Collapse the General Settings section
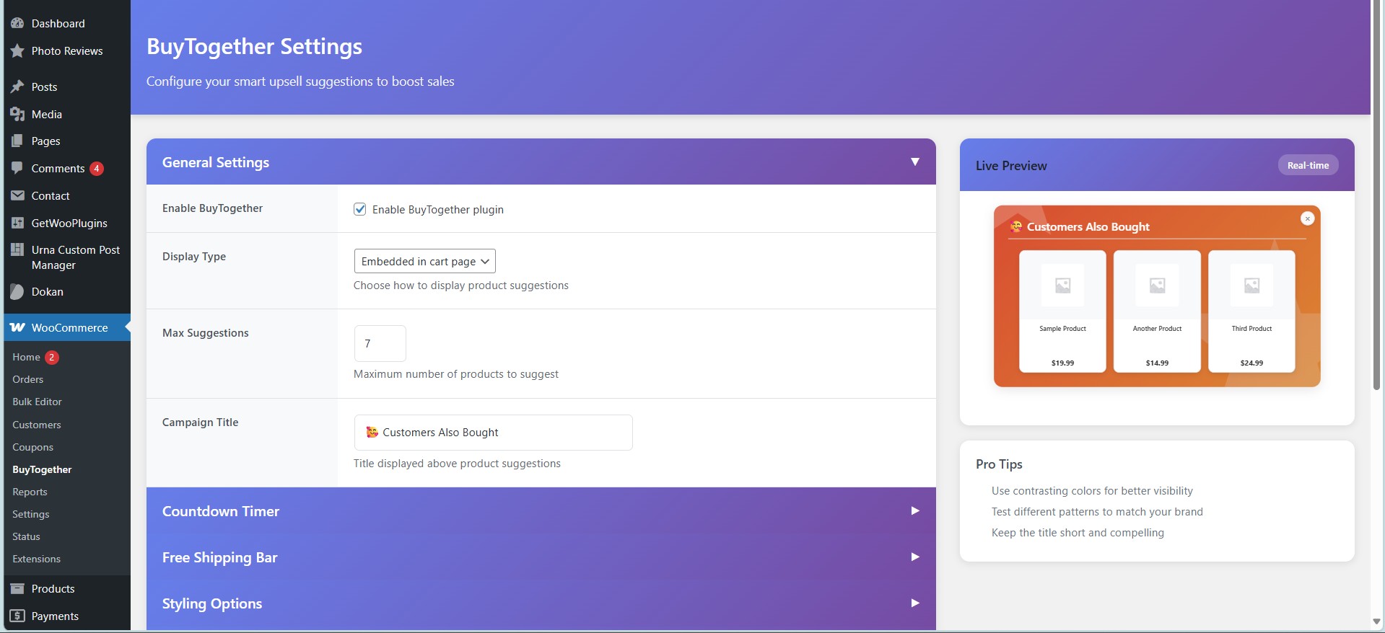This screenshot has height=633, width=1385. click(x=914, y=162)
